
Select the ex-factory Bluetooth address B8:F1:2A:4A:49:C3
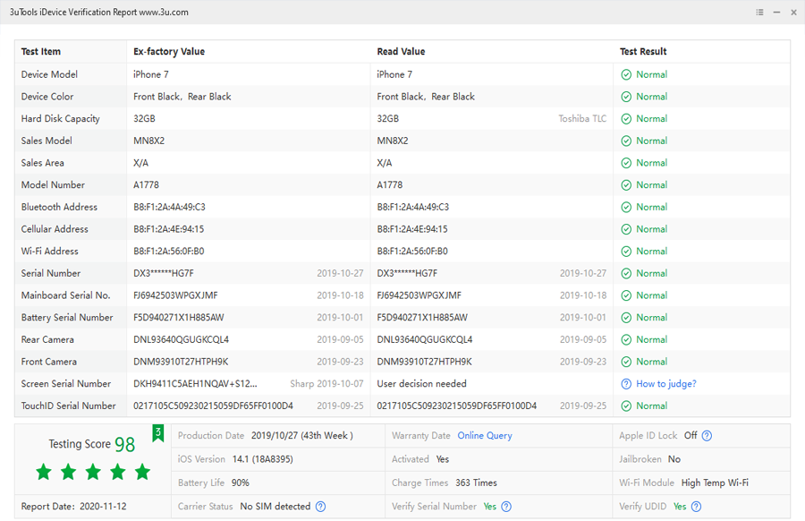(x=169, y=207)
